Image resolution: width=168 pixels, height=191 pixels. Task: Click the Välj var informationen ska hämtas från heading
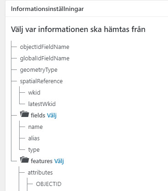pos(78,29)
